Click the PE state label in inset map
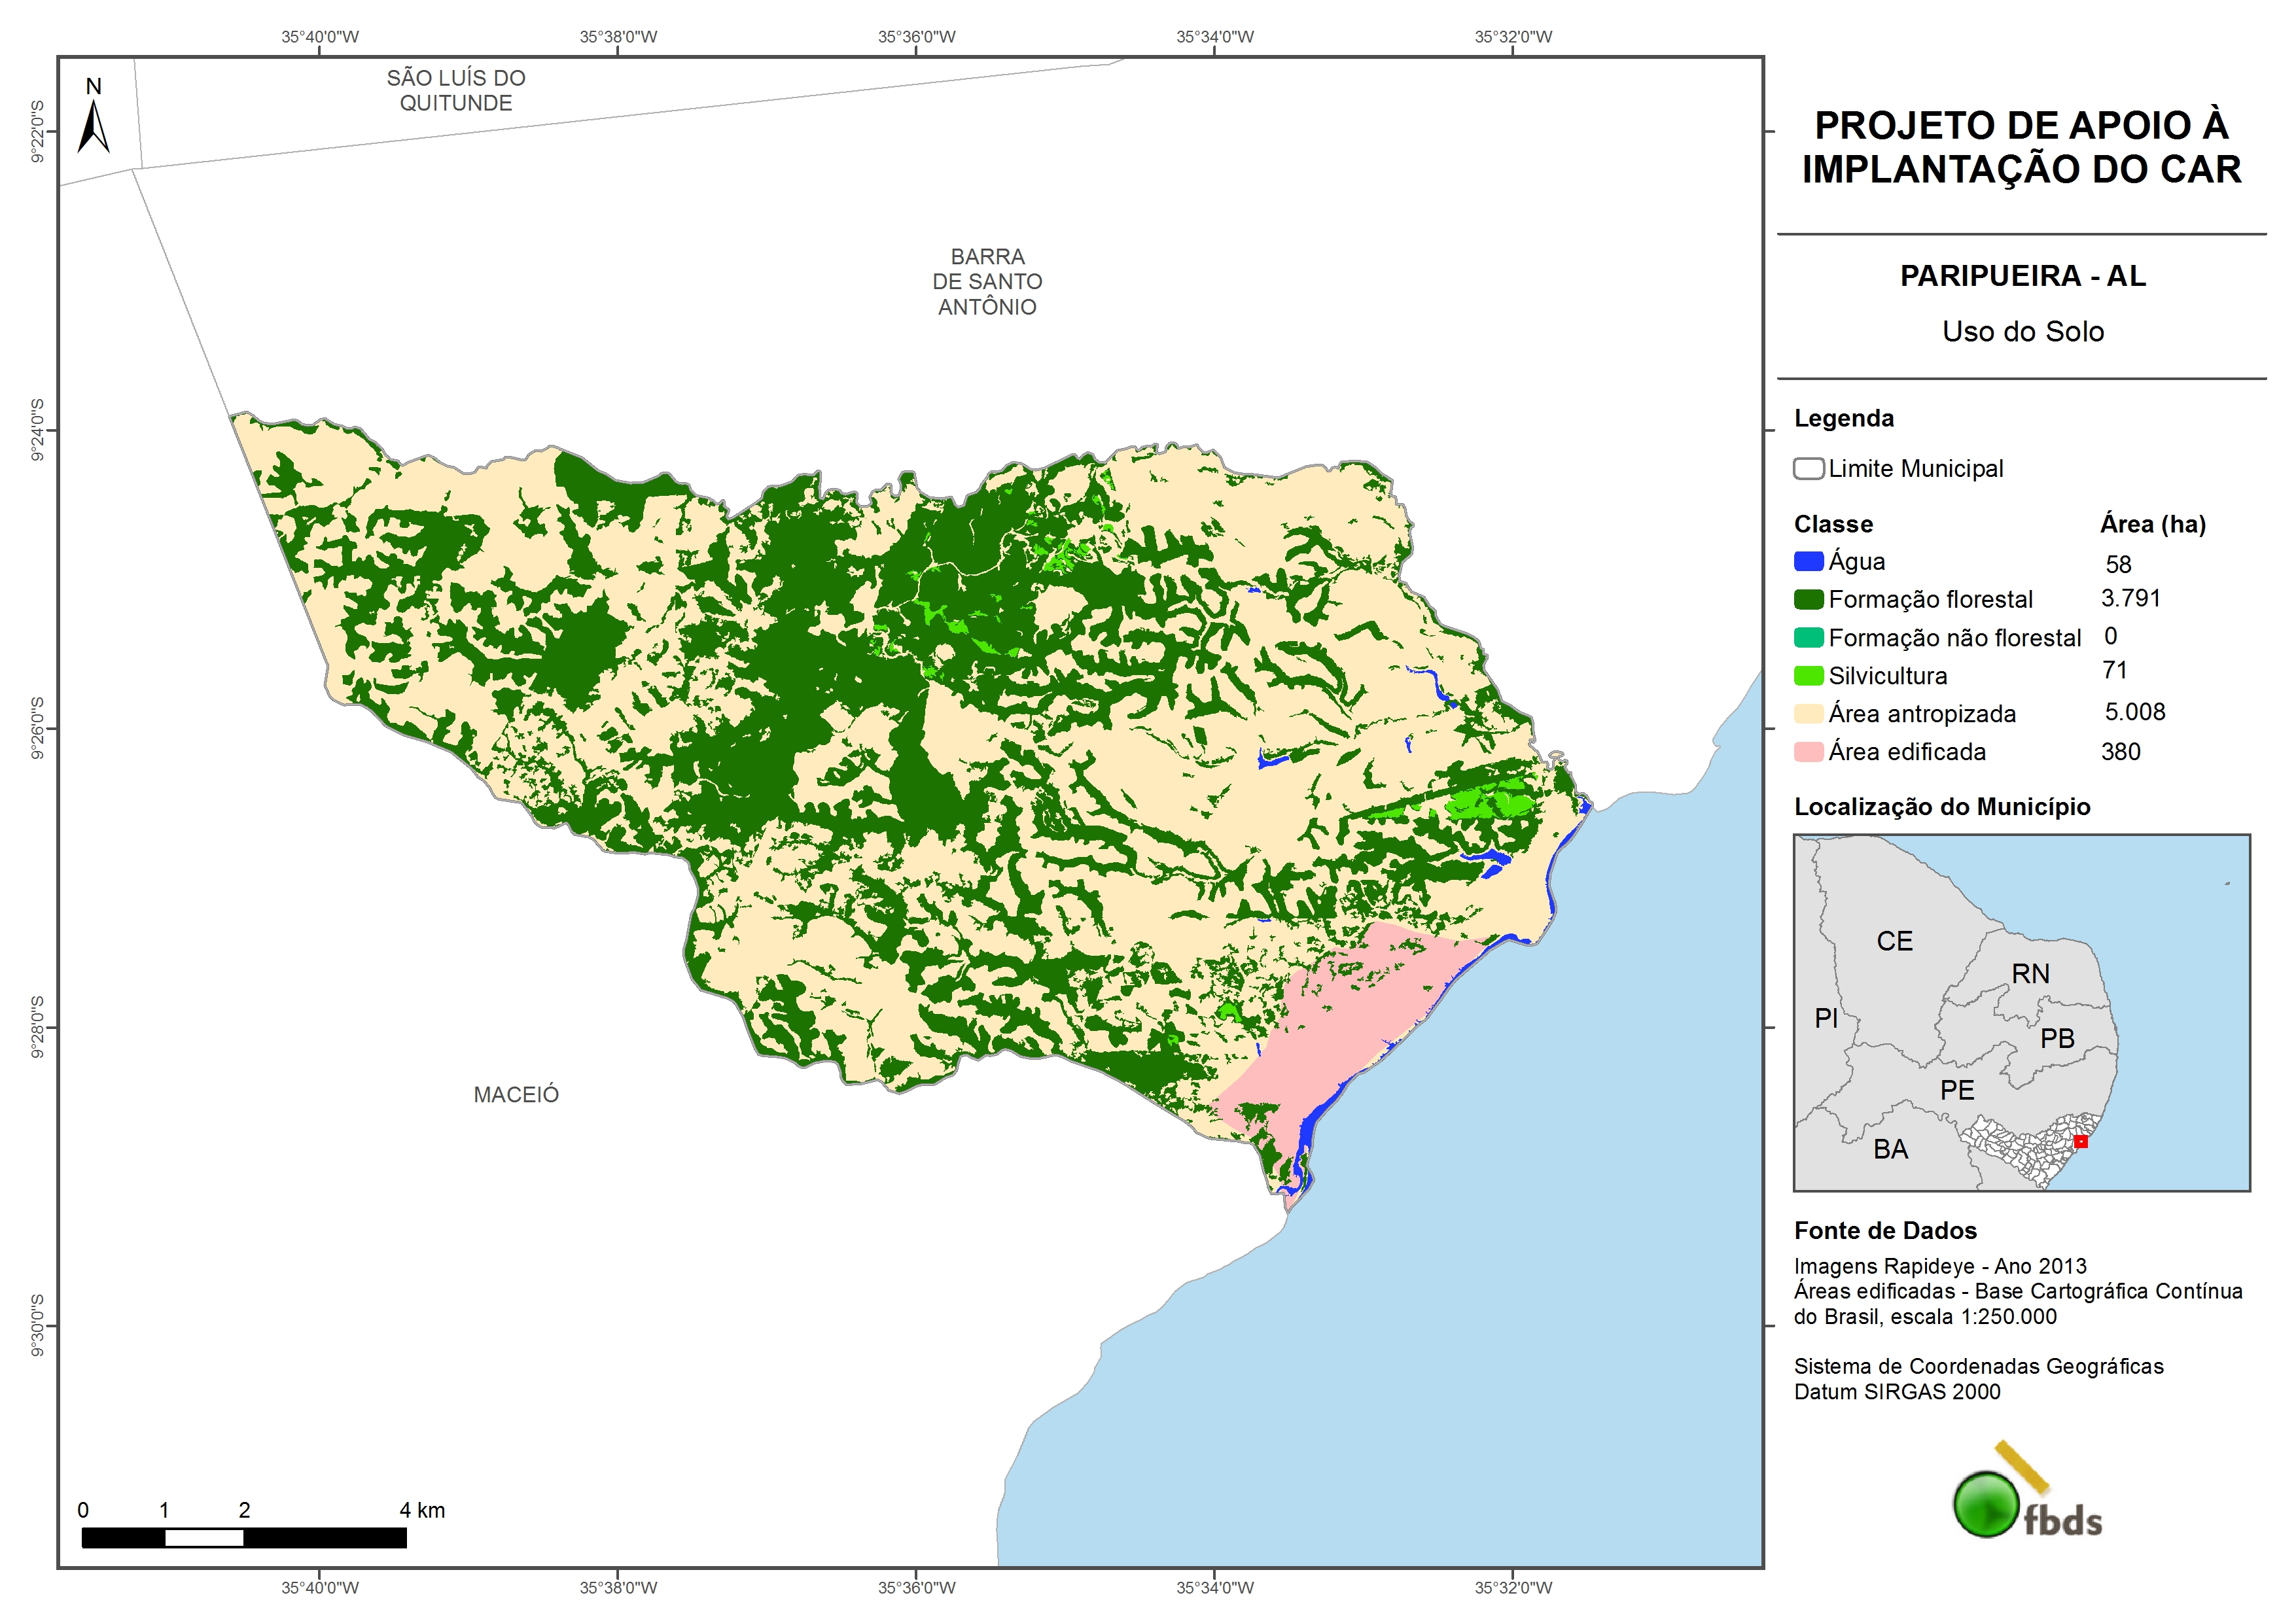This screenshot has height=1623, width=2296. click(1957, 1090)
